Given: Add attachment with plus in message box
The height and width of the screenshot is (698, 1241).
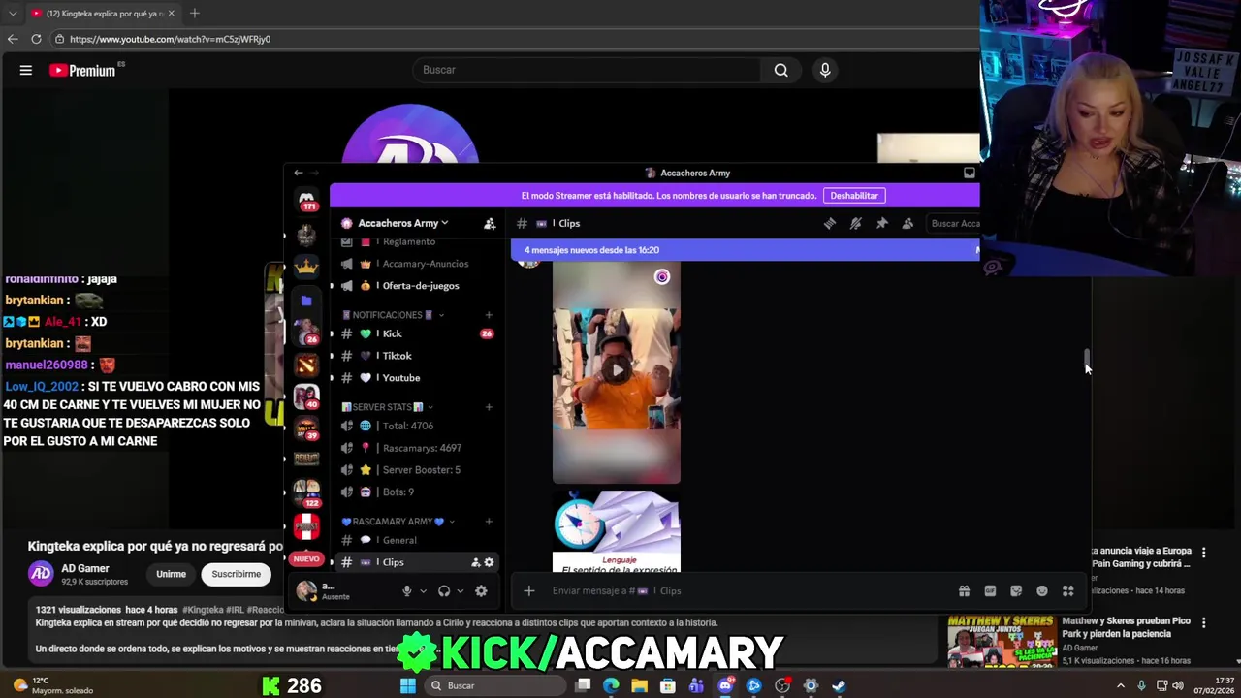Looking at the screenshot, I should [x=529, y=590].
